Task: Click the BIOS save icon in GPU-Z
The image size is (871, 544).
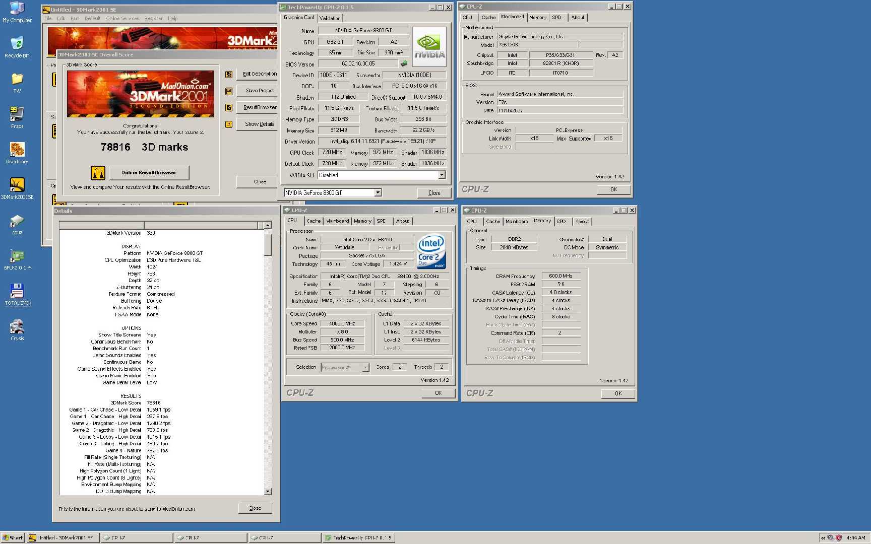Action: 404,63
